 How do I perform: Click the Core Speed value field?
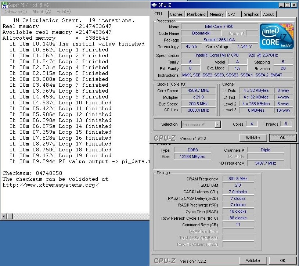[198, 91]
